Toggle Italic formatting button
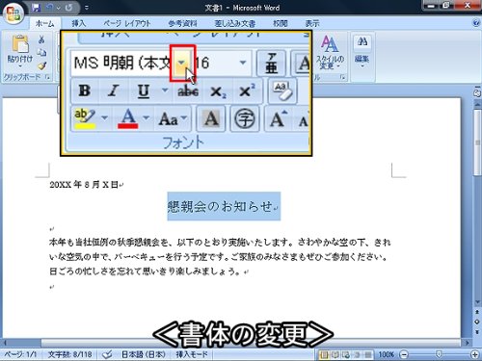Image resolution: width=482 pixels, height=361 pixels. [x=113, y=90]
